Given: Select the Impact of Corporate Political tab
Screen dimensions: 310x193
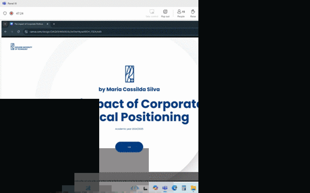Looking at the screenshot, I should (29, 24).
